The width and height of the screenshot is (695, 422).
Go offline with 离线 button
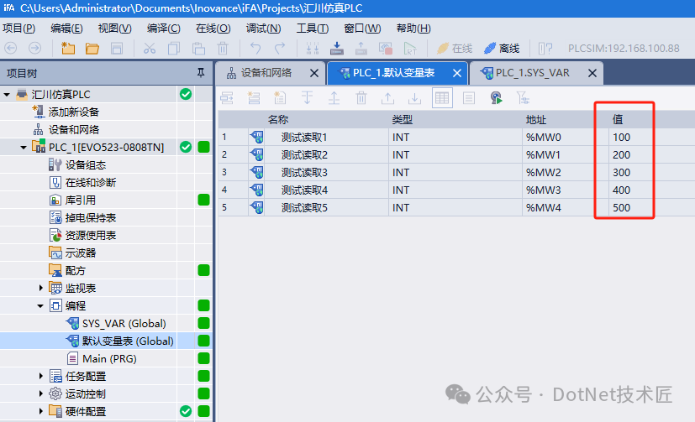502,48
